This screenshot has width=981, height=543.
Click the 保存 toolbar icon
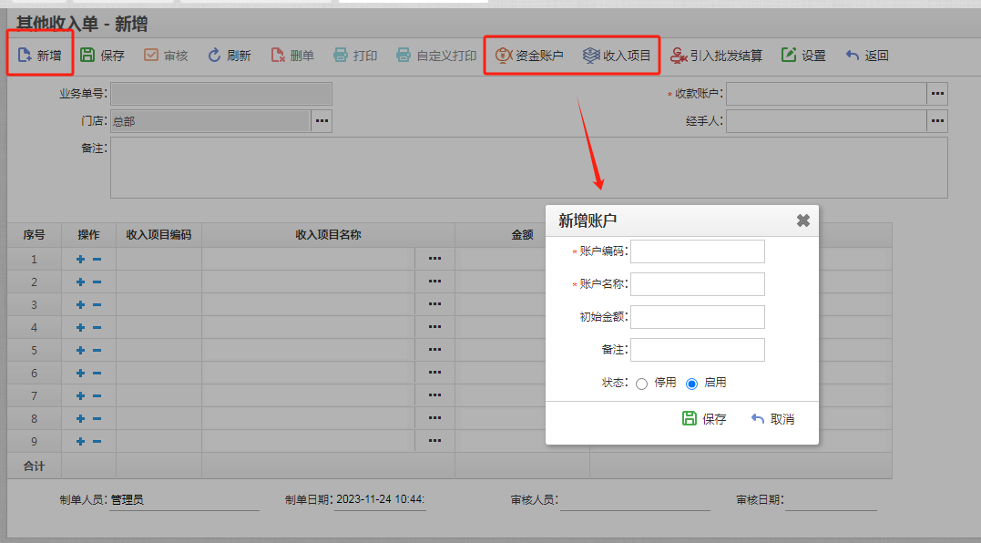click(87, 55)
